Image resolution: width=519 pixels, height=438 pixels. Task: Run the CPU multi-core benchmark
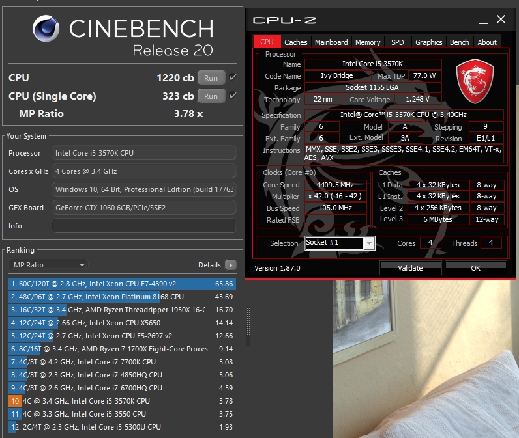211,78
